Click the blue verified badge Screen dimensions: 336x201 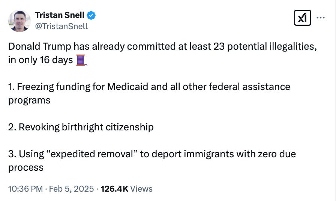tap(91, 15)
